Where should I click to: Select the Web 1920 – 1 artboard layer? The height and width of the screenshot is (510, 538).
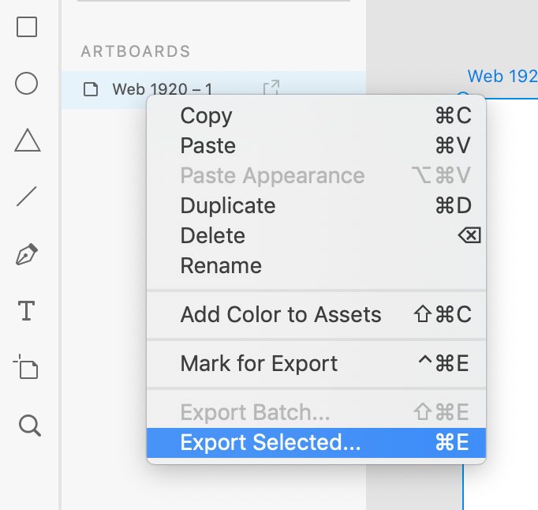[x=163, y=89]
